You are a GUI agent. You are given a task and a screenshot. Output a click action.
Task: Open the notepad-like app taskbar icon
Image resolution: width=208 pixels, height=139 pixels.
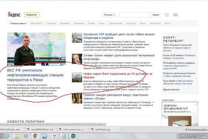[64, 136]
